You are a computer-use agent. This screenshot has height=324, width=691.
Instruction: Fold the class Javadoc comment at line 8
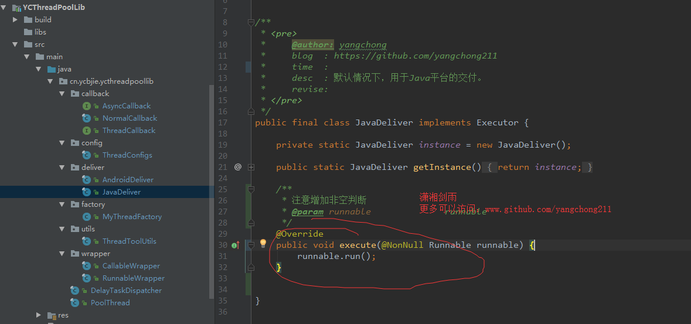coord(251,22)
